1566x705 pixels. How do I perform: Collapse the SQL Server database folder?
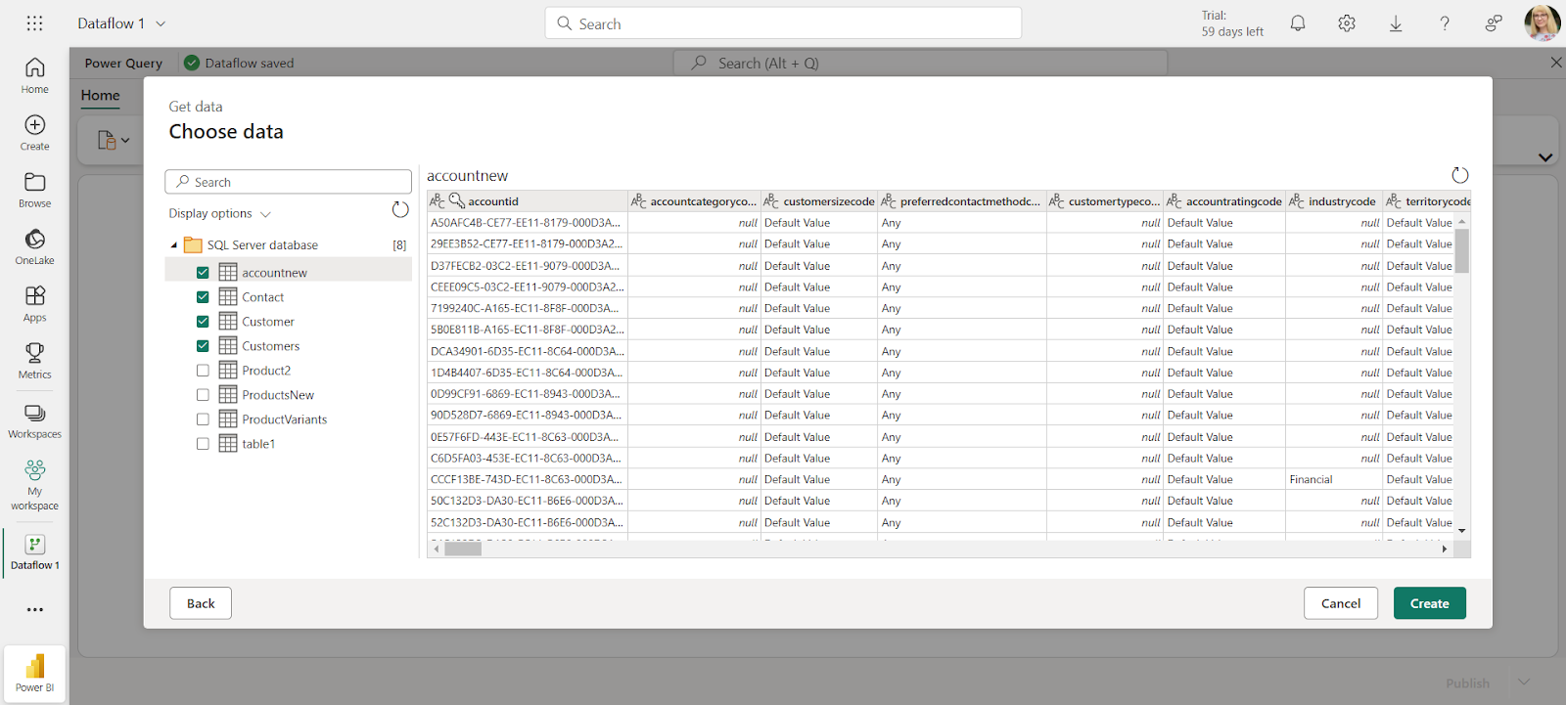coord(174,245)
